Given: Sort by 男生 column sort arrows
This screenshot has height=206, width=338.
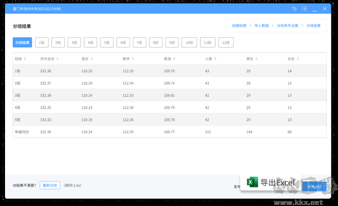Looking at the screenshot, I should coord(256,59).
